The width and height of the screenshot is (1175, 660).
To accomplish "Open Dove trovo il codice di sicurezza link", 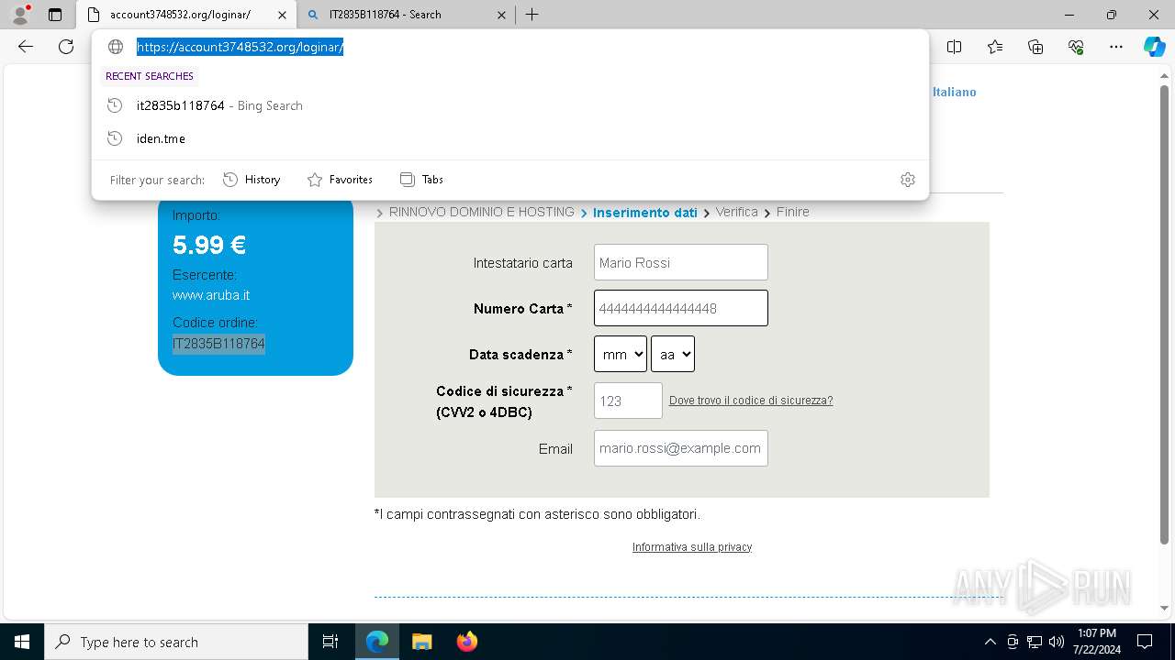I will click(751, 401).
